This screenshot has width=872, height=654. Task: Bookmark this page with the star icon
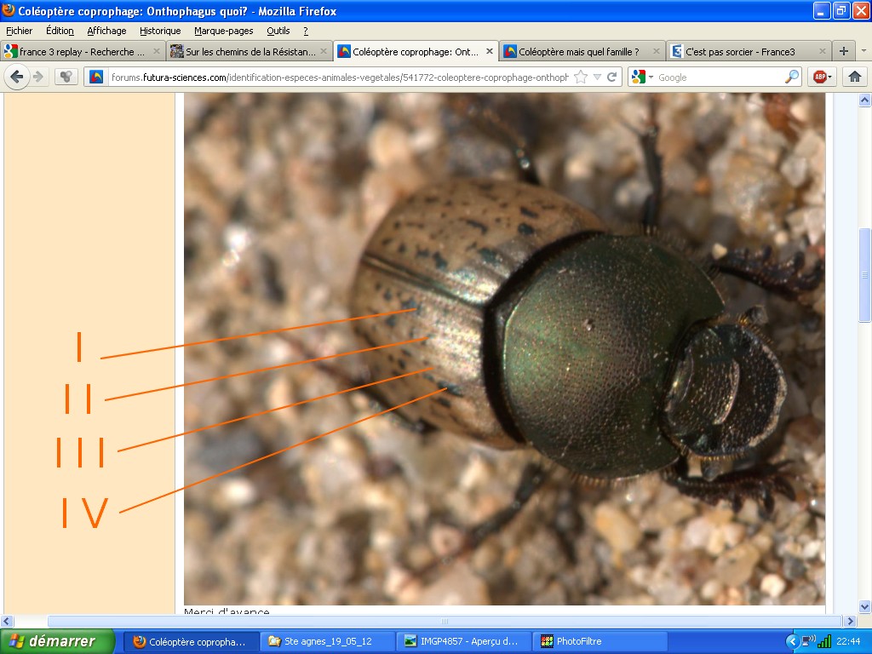[x=581, y=77]
